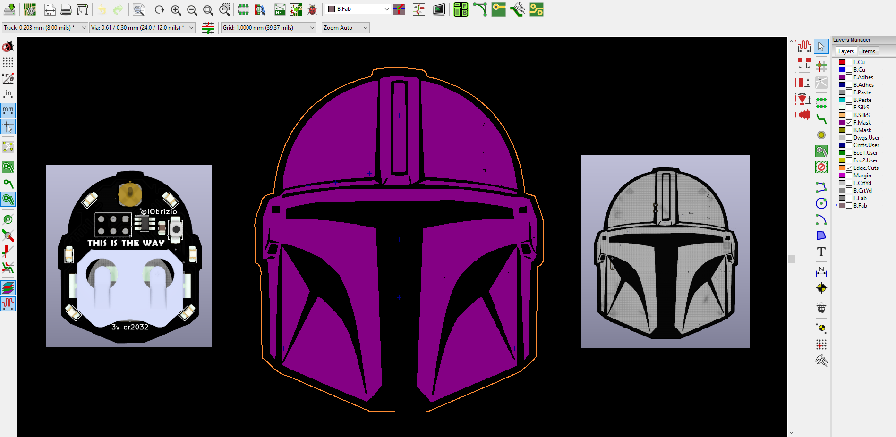896x437 pixels.
Task: Click the canvas scrollbar down arrow
Action: click(x=791, y=432)
